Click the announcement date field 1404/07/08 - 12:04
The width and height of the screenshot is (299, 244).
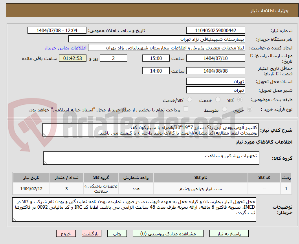click(x=57, y=31)
